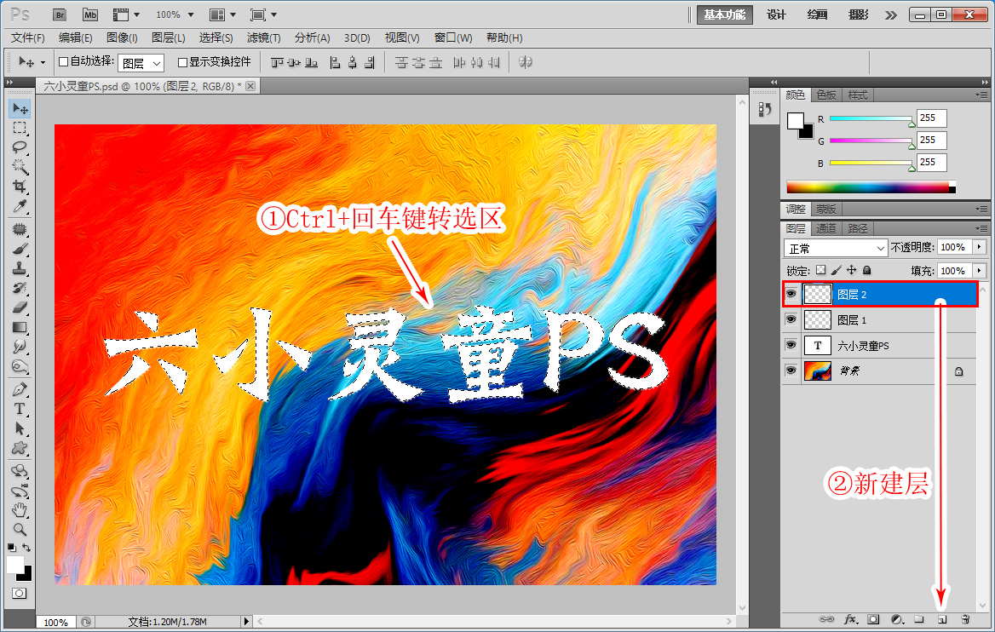
Task: Create new adjustment layer icon
Action: pos(897,619)
